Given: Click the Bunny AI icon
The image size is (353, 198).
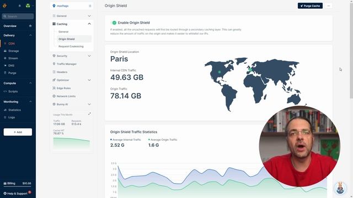Looking at the screenshot, I should pos(54,104).
